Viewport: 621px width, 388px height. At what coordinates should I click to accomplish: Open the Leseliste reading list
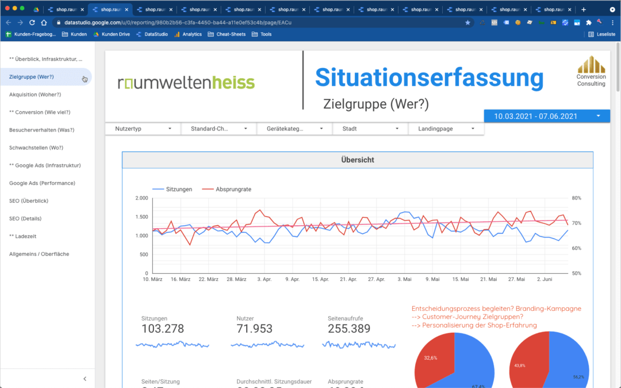[x=601, y=34]
